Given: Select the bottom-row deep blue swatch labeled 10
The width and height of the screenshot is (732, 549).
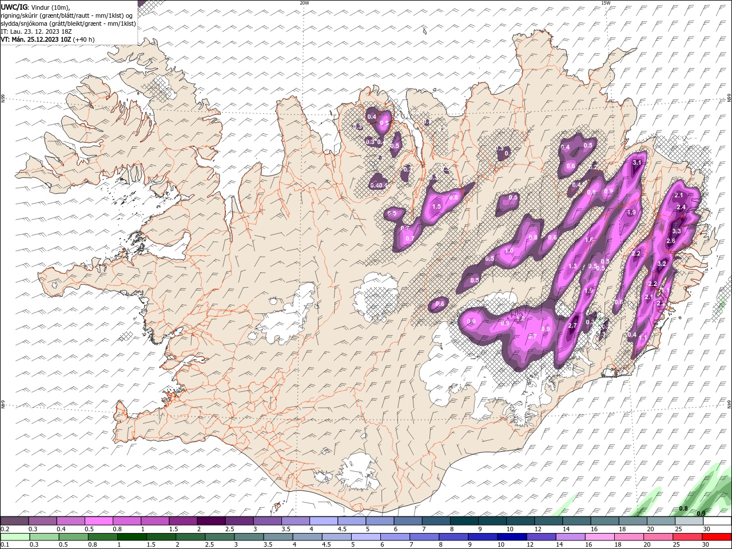Looking at the screenshot, I should tap(512, 536).
